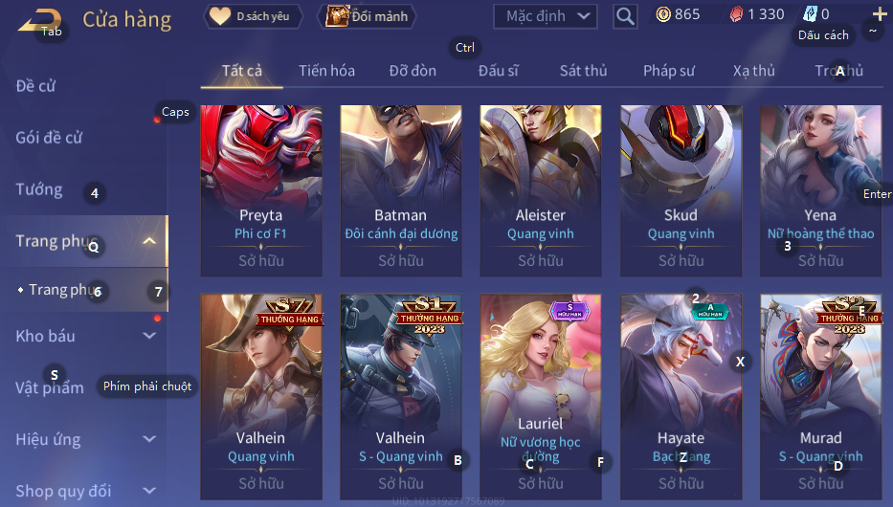Screen dimensions: 893x507
Task: Click the plus icon to add currency
Action: 880,14
